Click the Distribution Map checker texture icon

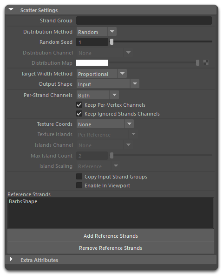206,62
